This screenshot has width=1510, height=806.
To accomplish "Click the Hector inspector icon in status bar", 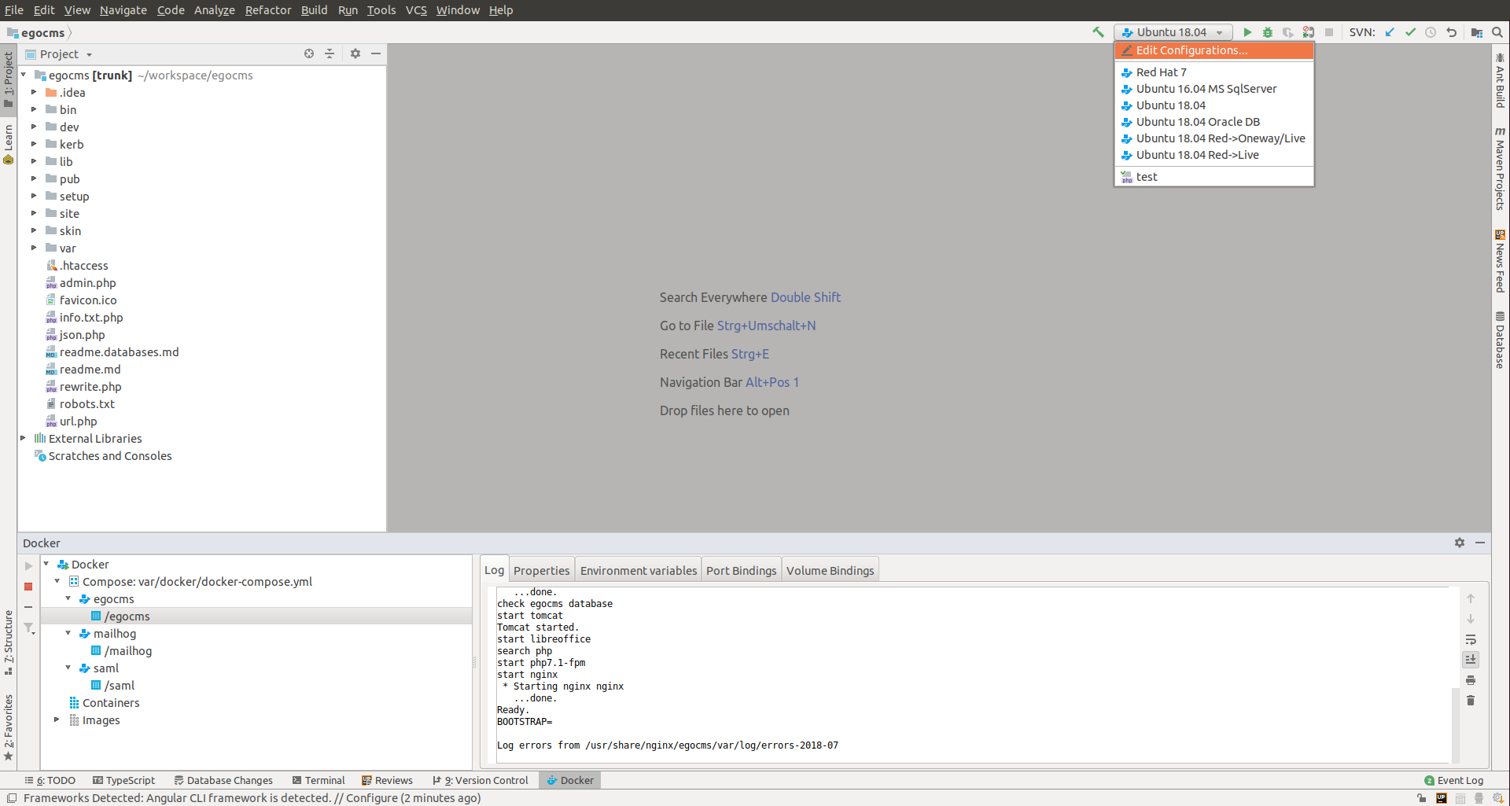I will (x=1479, y=798).
